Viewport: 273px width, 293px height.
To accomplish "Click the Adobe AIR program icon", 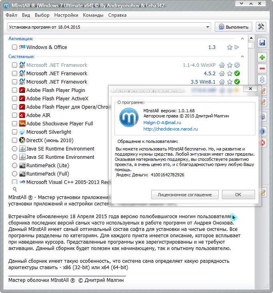I will (x=22, y=115).
